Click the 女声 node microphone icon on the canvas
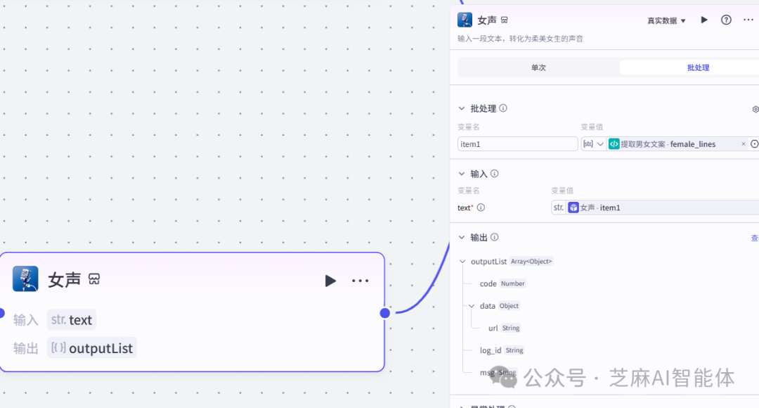The image size is (759, 408). pyautogui.click(x=25, y=279)
